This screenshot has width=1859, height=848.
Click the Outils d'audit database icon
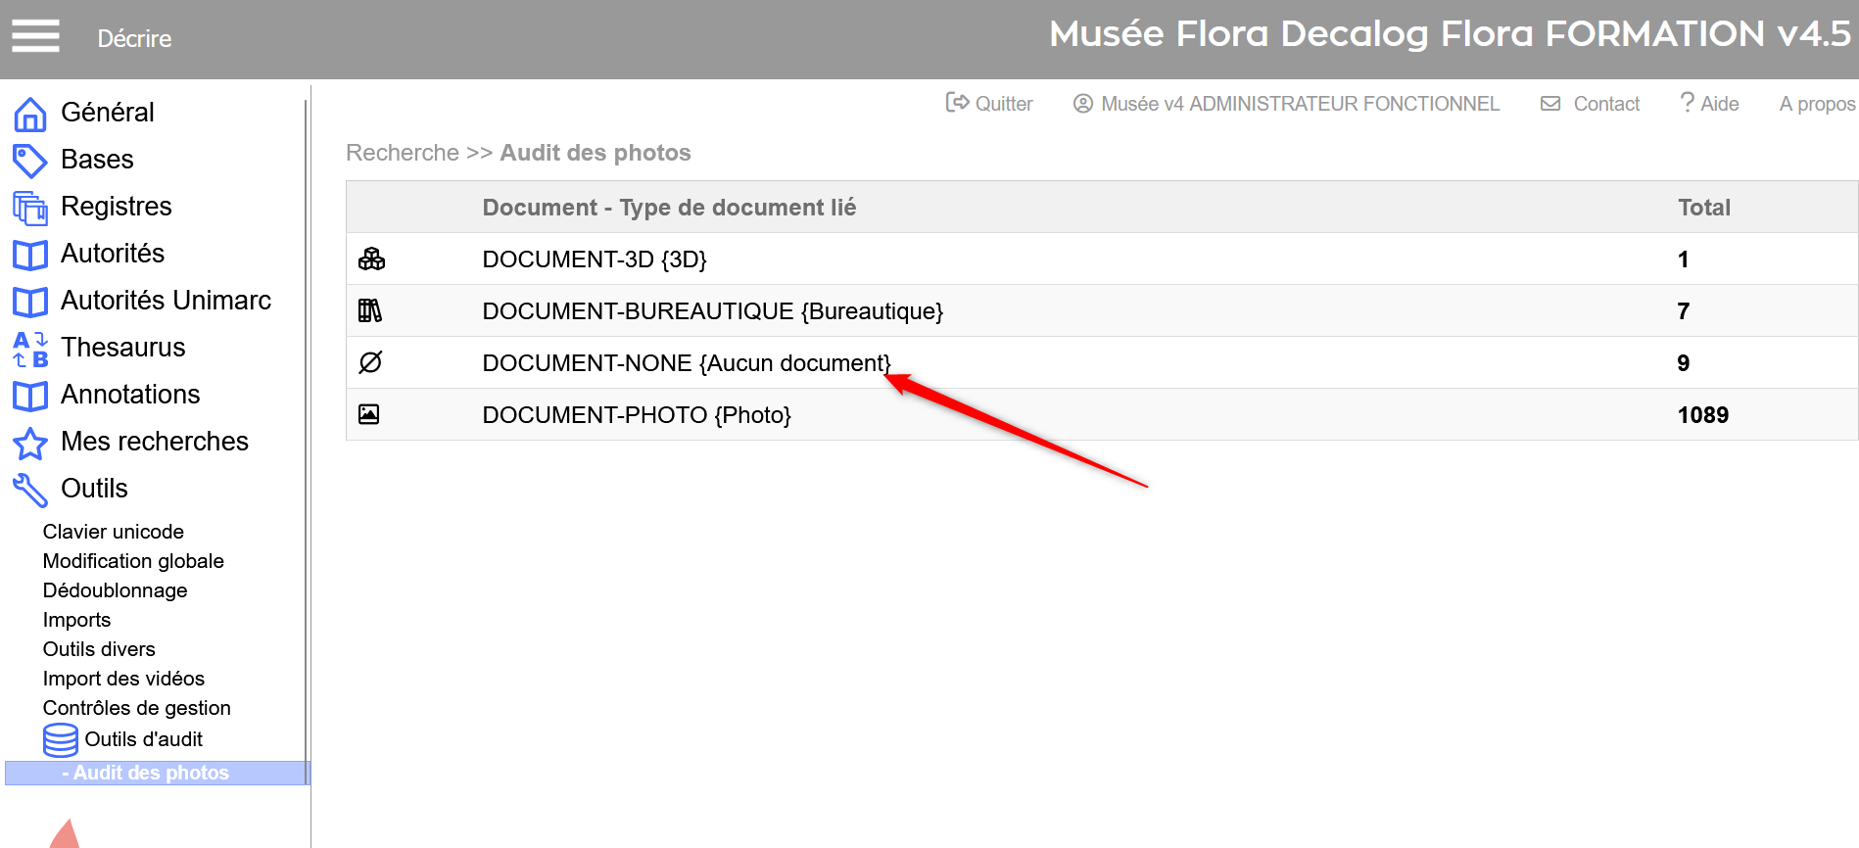point(61,739)
